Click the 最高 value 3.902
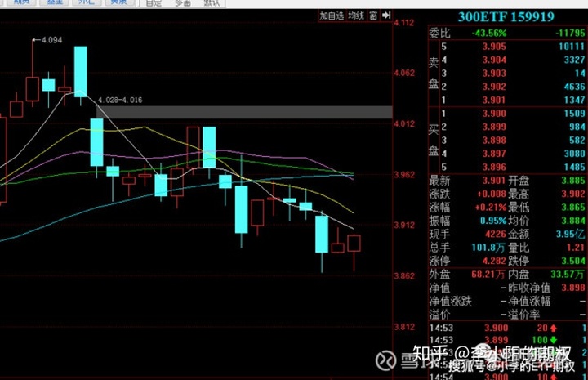Viewport: 588px width, 380px height. [573, 194]
